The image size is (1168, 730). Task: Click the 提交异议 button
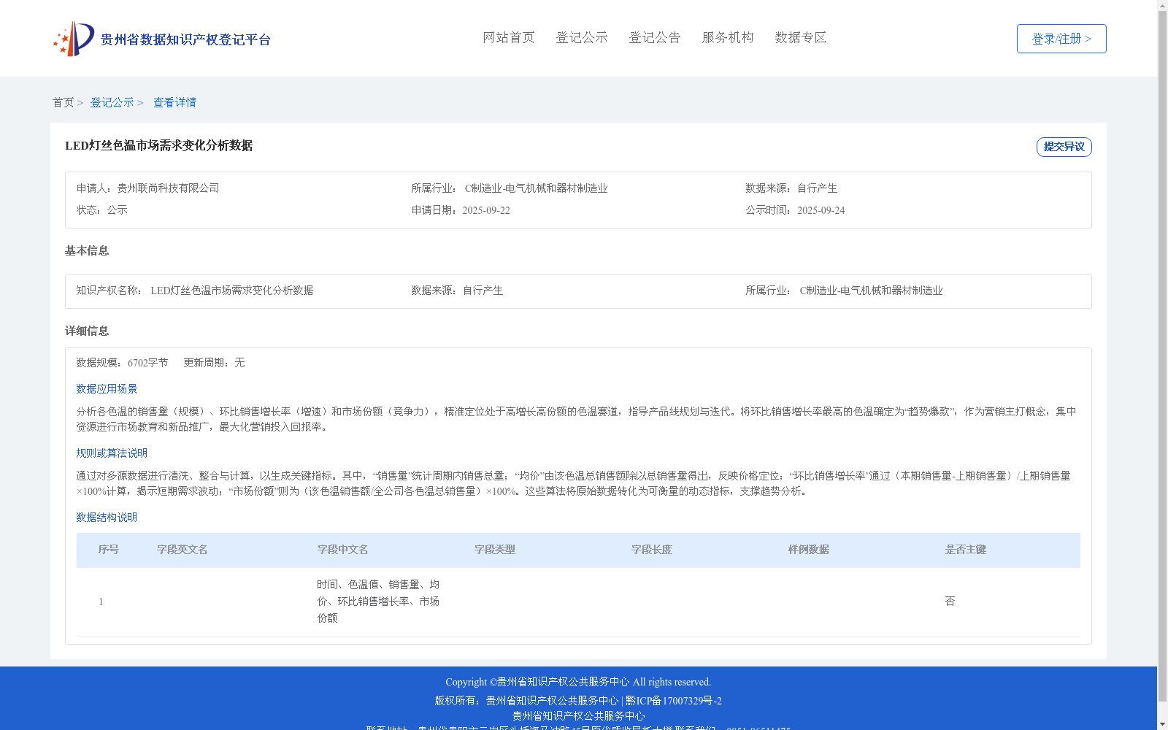coord(1064,147)
